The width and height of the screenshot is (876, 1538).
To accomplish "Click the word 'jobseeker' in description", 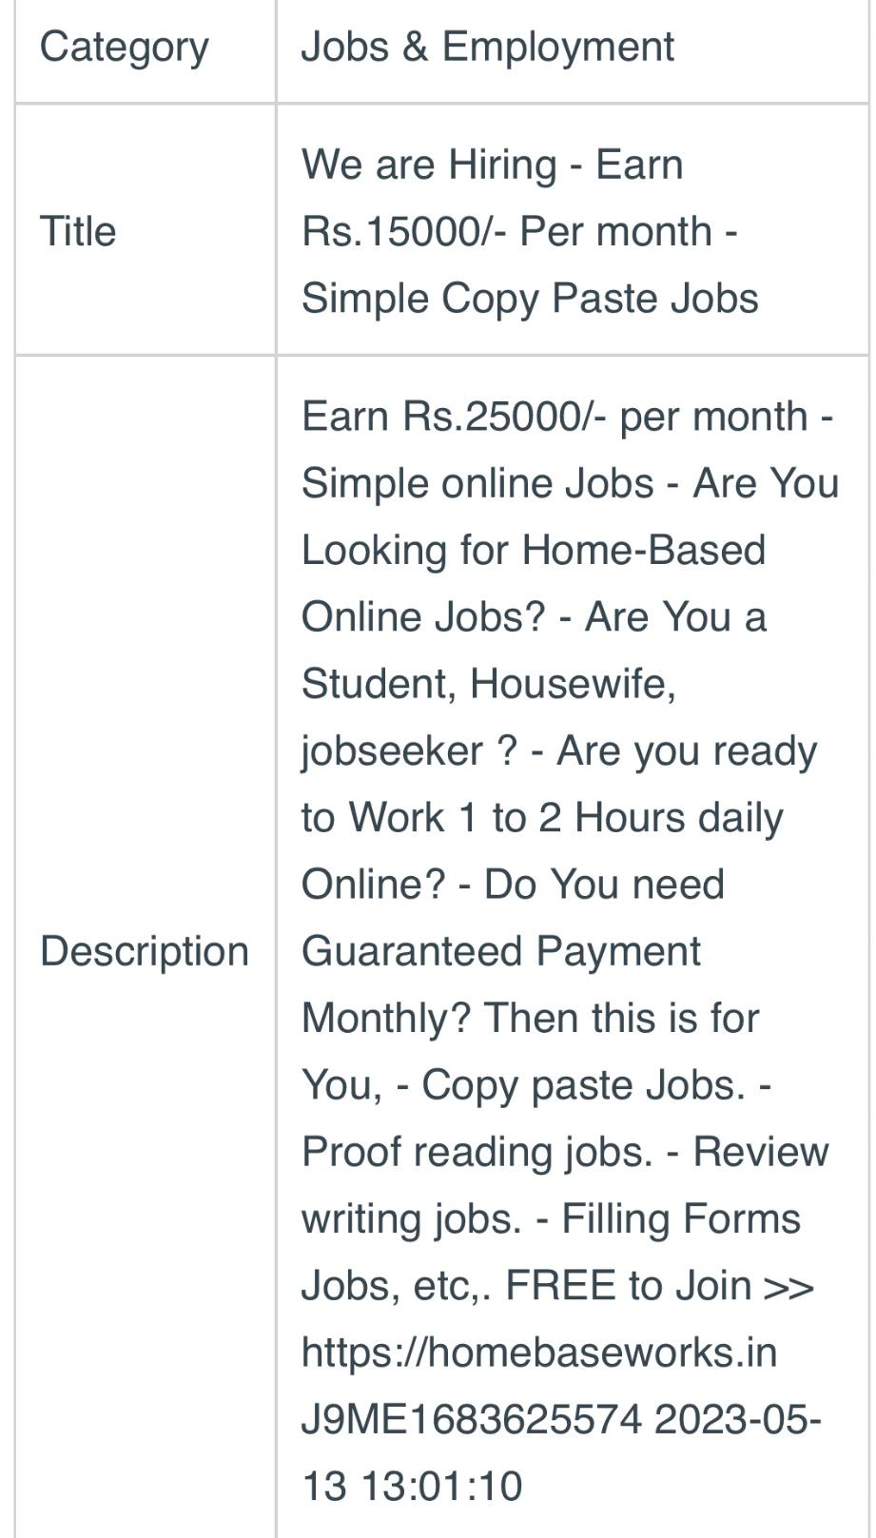I will (391, 751).
